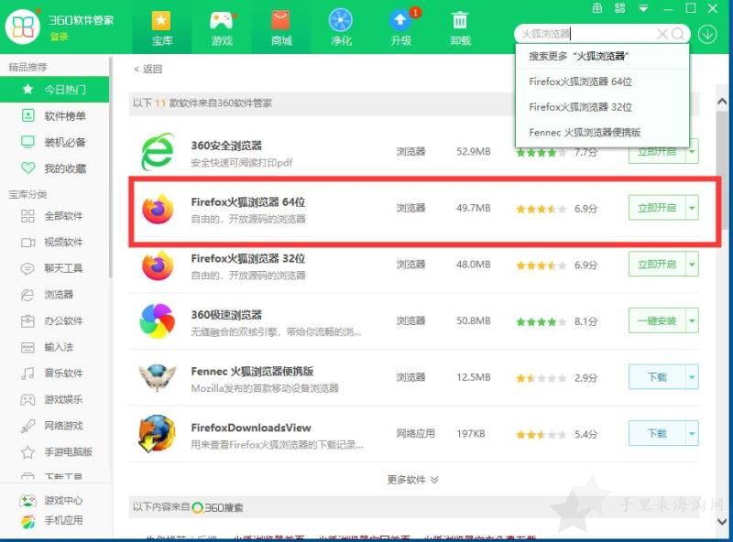Screen dimensions: 733x542
Task: Expand dropdown arrow for 360安全浏览器 button
Action: point(692,153)
